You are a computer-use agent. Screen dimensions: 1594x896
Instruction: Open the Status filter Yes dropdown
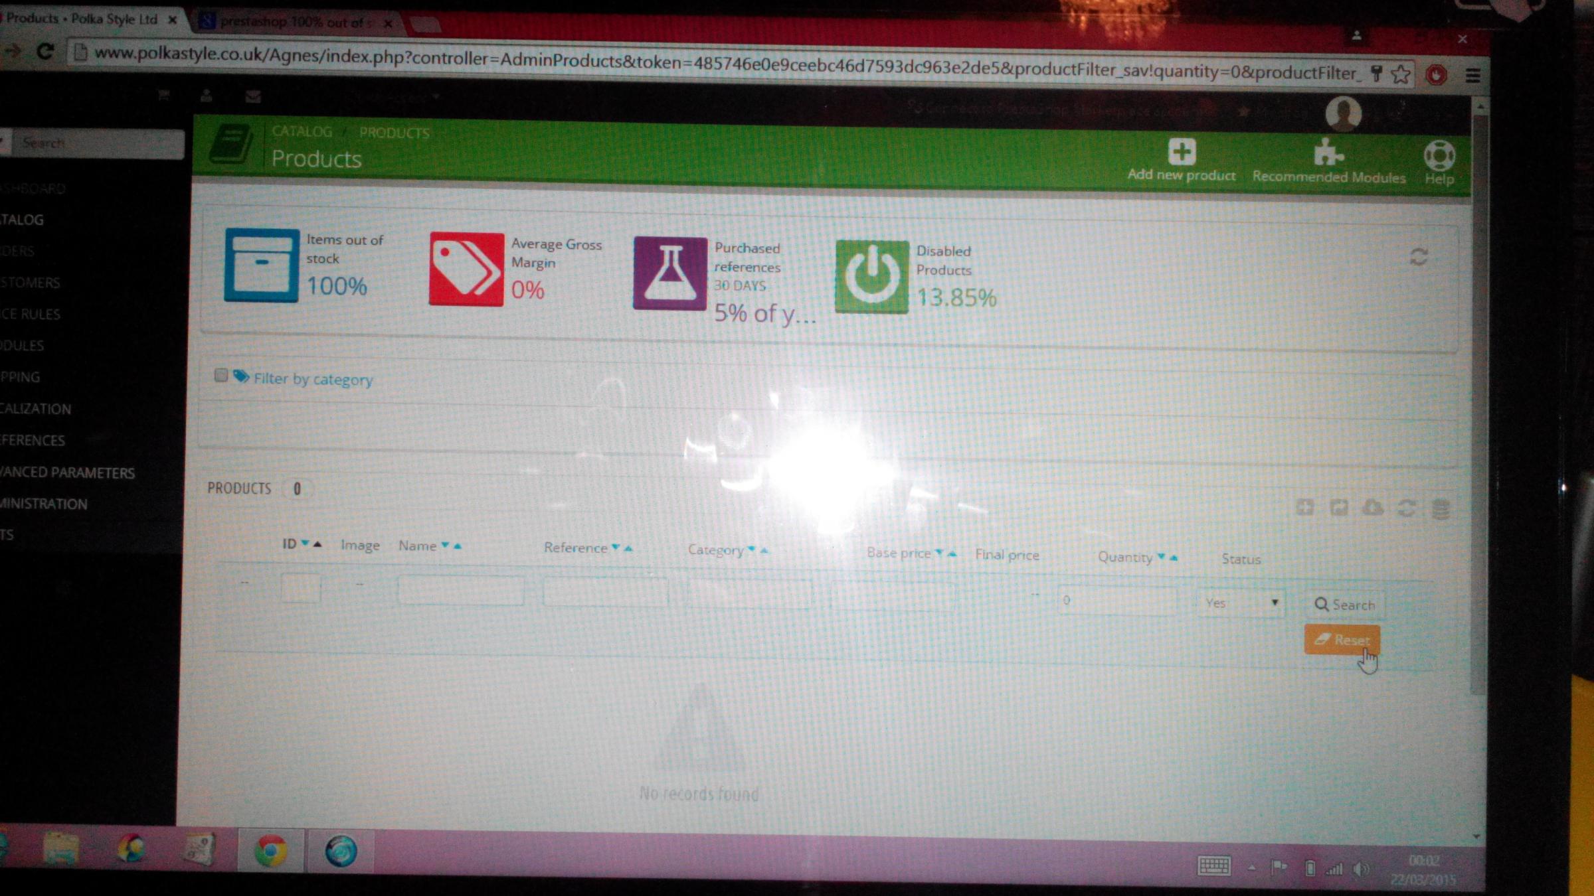(1241, 603)
